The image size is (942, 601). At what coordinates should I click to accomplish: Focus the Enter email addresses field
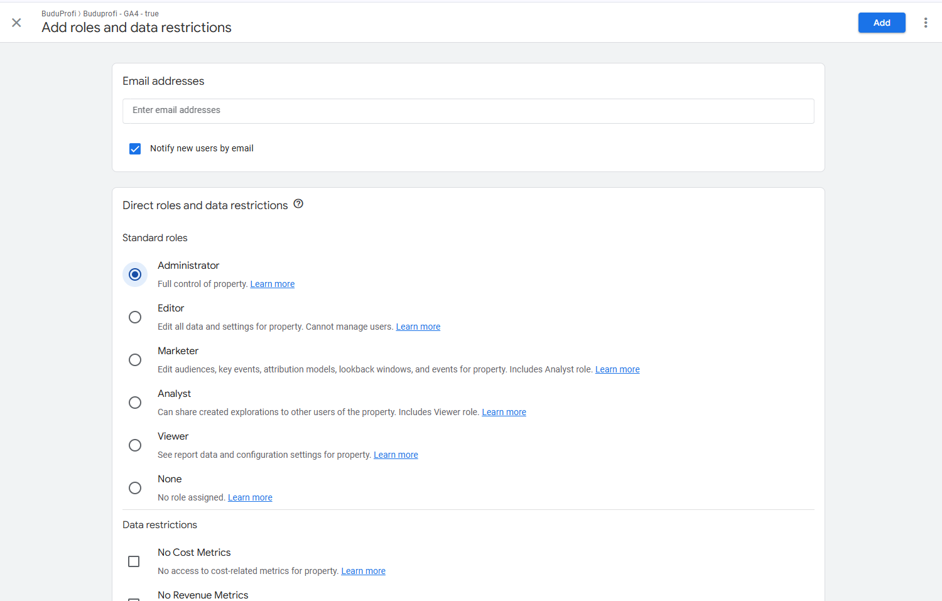pos(468,111)
